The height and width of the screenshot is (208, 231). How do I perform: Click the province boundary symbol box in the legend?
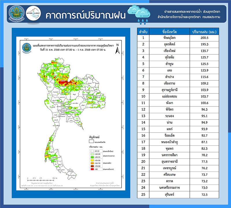point(91,141)
